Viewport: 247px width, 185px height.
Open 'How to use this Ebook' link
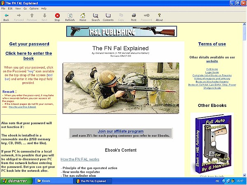(x=23, y=107)
